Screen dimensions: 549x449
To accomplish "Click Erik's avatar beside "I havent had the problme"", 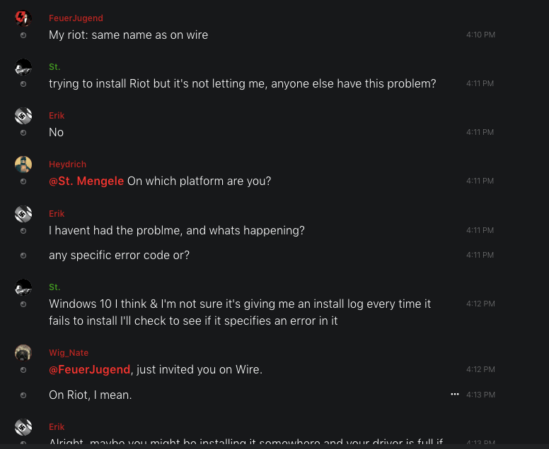I will [23, 214].
